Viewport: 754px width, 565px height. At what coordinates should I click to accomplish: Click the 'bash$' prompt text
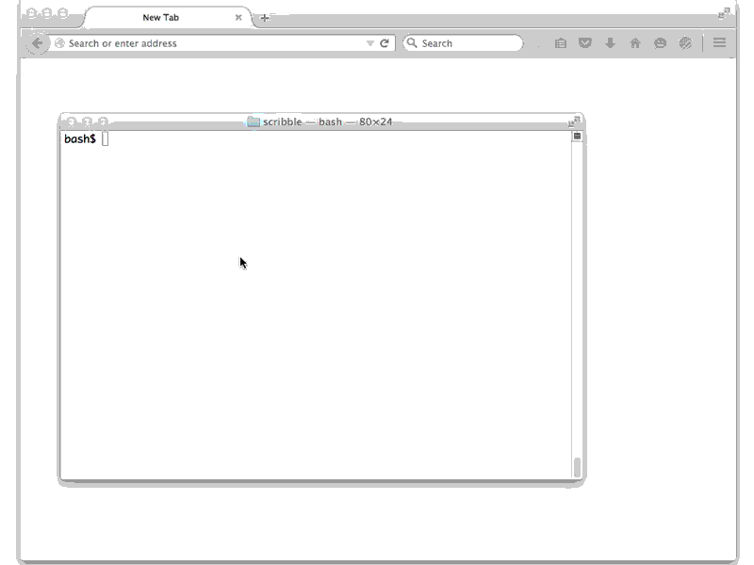pos(80,138)
